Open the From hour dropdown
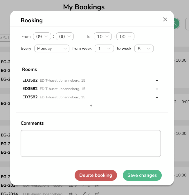The image size is (189, 195). coord(42,36)
